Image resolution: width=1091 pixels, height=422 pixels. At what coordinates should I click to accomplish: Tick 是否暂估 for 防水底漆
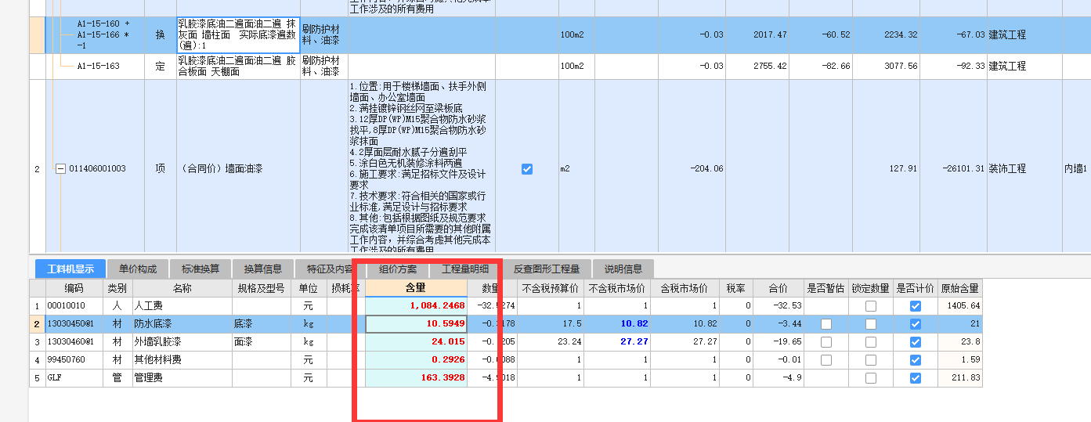tap(826, 323)
